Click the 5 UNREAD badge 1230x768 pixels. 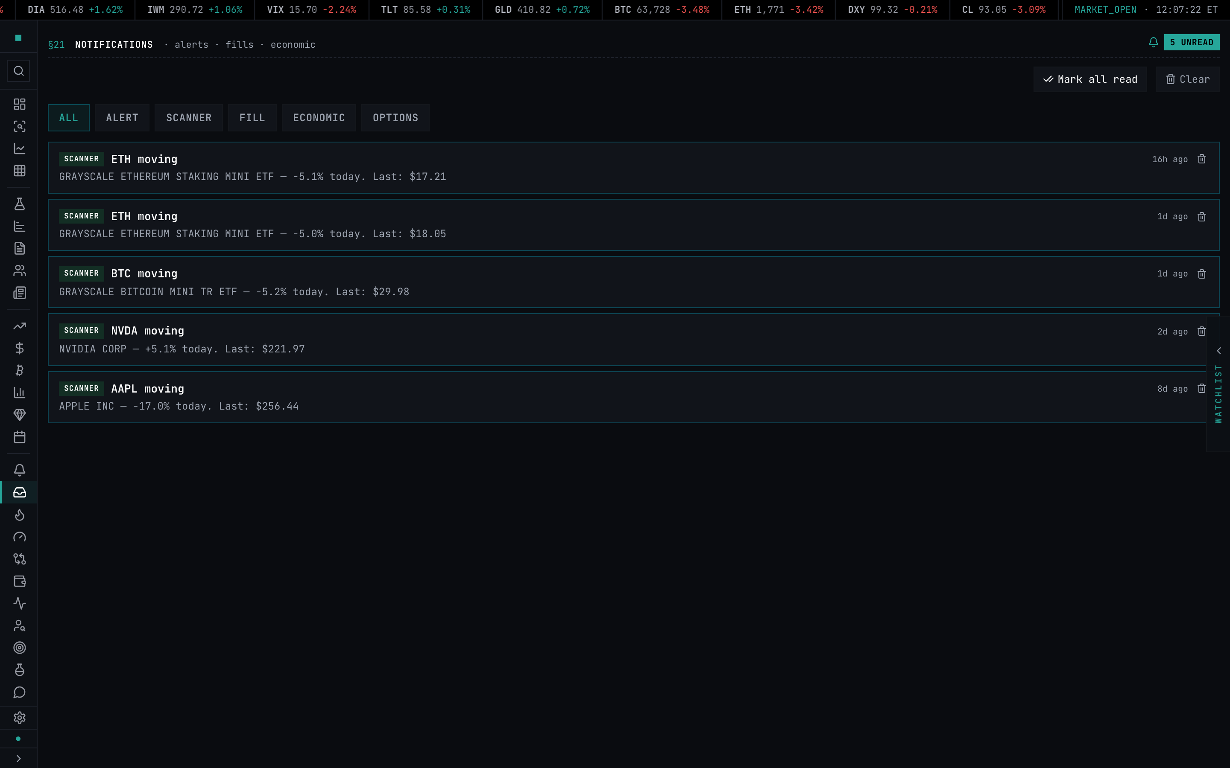pyautogui.click(x=1192, y=42)
